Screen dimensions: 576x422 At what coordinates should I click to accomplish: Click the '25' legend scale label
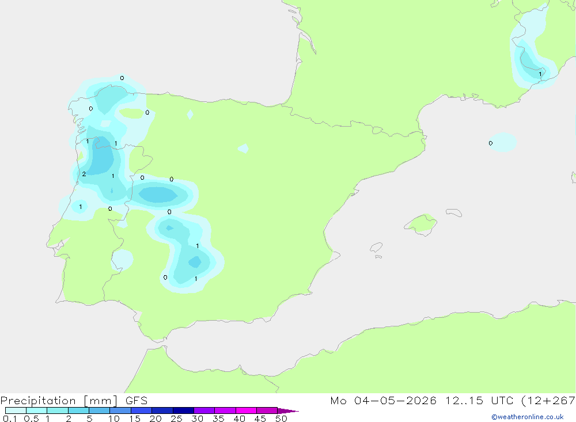[x=177, y=419]
